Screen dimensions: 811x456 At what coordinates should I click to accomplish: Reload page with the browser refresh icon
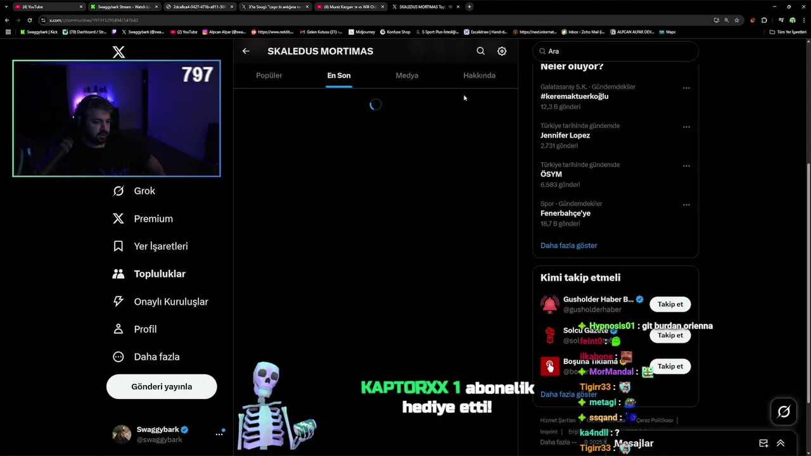tap(29, 20)
